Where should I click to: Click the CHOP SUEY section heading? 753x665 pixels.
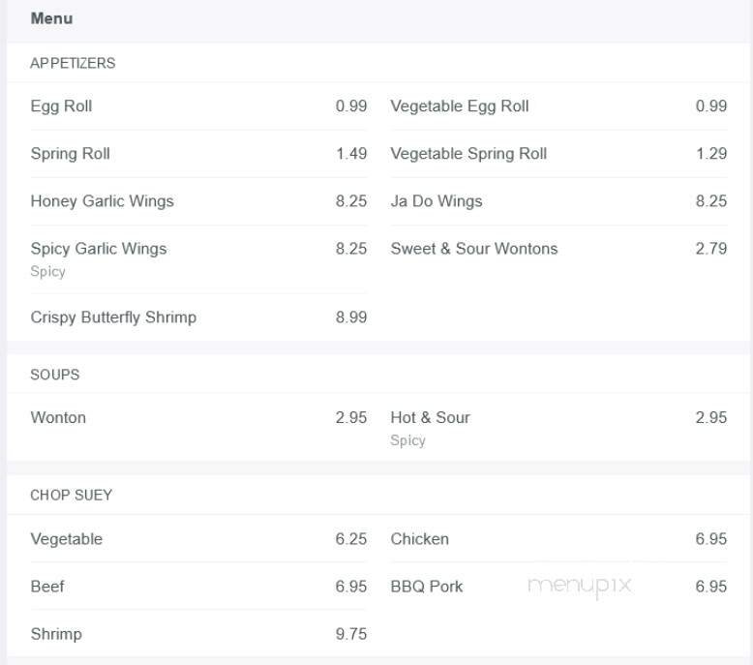72,495
